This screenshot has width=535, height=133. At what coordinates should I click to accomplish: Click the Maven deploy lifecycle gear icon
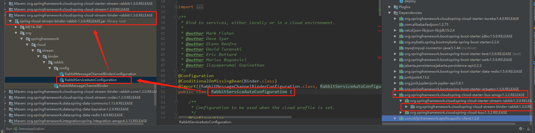tap(401, 1)
